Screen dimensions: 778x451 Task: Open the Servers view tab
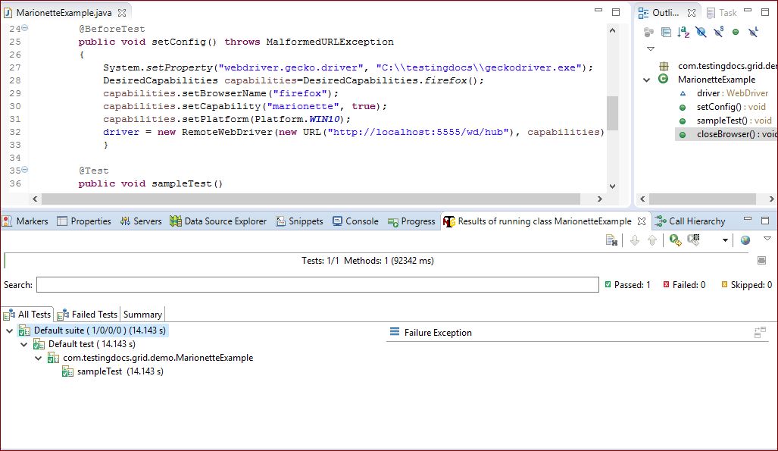click(142, 221)
